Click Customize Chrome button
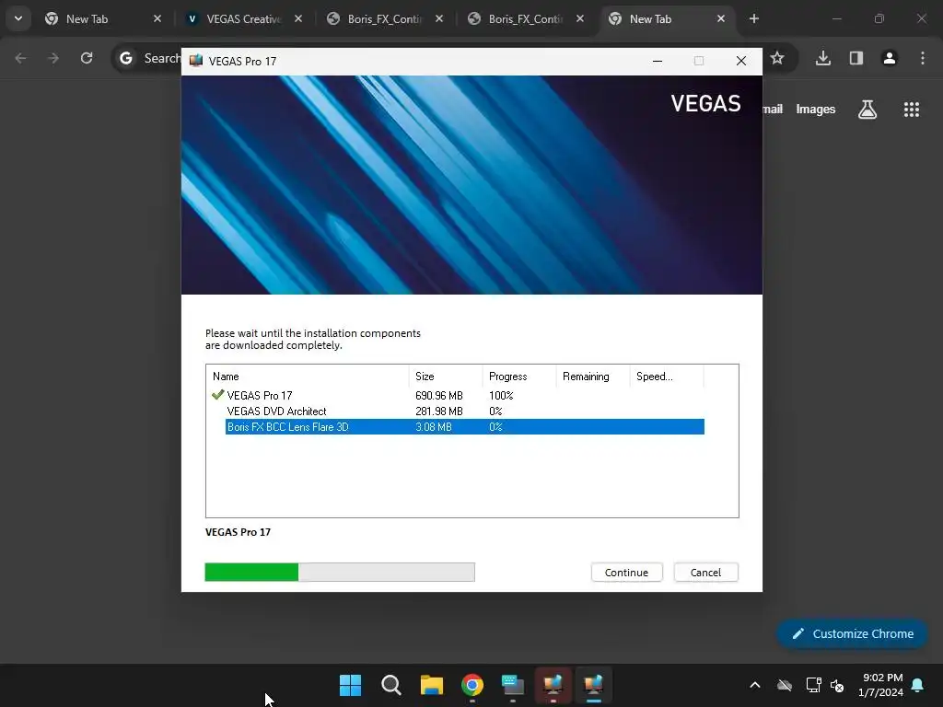 tap(852, 633)
